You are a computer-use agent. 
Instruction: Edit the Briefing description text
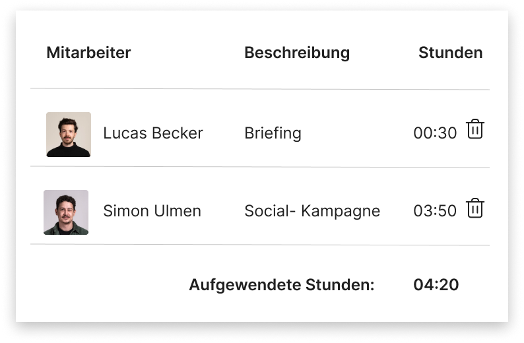(273, 133)
